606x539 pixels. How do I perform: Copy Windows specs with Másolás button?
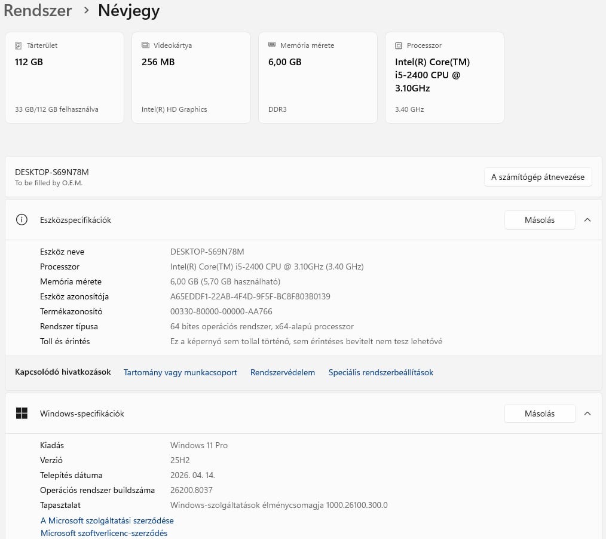coord(539,414)
